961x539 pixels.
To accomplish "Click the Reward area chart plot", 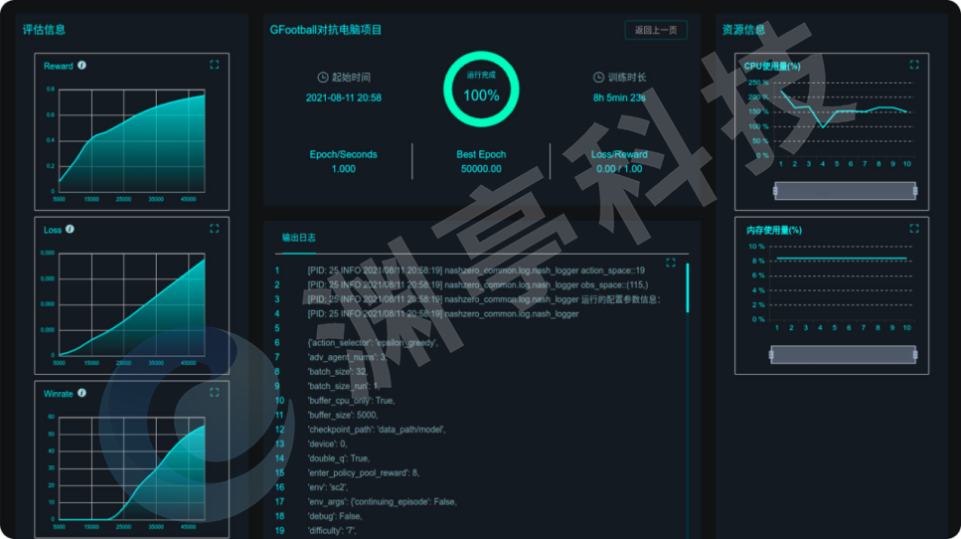I will tap(132, 140).
